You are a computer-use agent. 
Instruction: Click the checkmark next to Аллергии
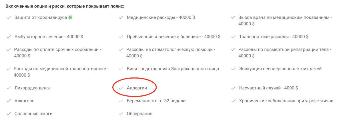click(121, 88)
